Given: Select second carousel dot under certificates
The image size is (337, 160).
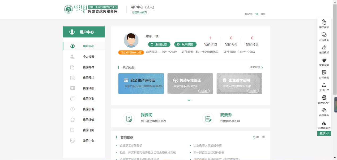Looking at the screenshot, I should [x=192, y=100].
